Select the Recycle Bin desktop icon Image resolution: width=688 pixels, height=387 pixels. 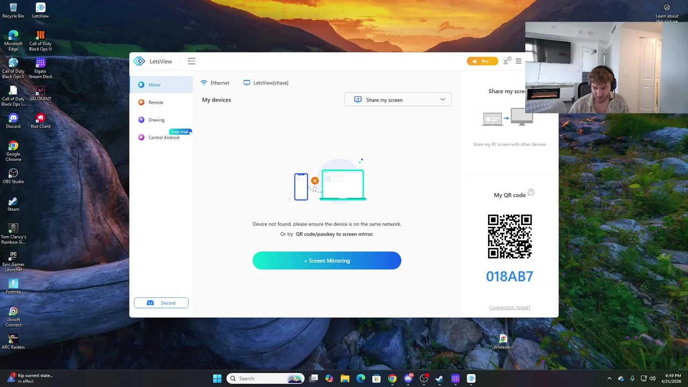pyautogui.click(x=13, y=11)
